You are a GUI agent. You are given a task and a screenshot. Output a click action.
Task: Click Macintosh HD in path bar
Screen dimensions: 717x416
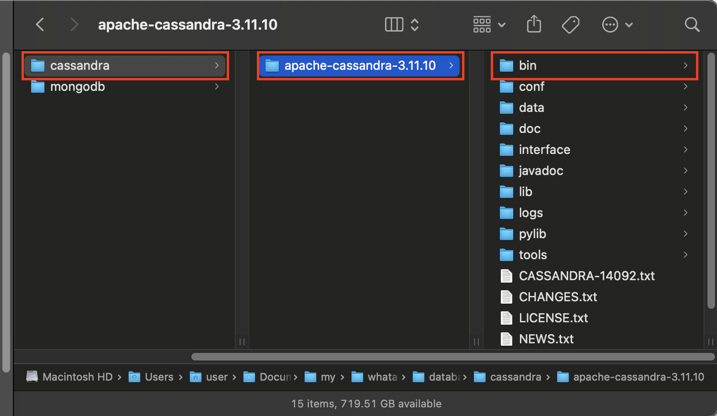pos(69,377)
